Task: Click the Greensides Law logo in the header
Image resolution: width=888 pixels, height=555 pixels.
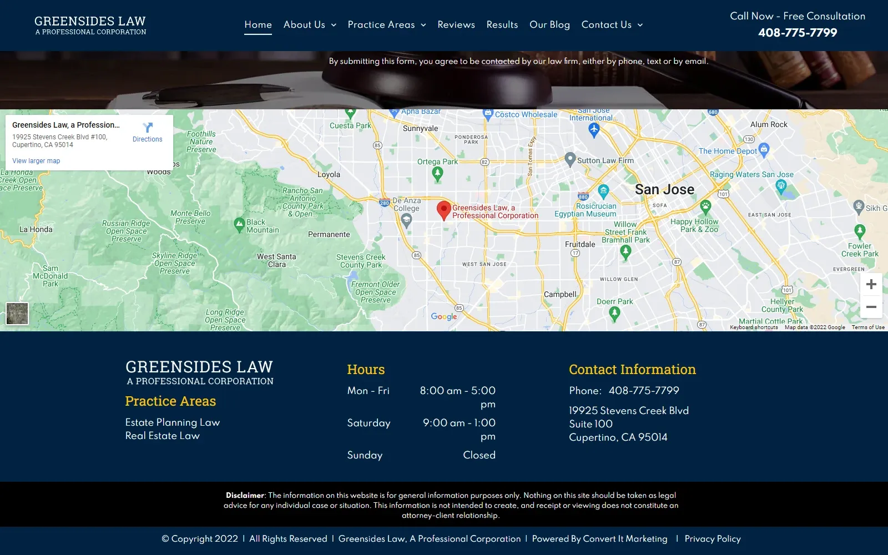Action: click(x=90, y=24)
